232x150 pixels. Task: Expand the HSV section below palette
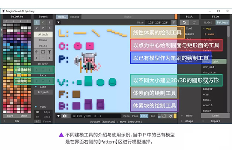[x=5, y=121]
